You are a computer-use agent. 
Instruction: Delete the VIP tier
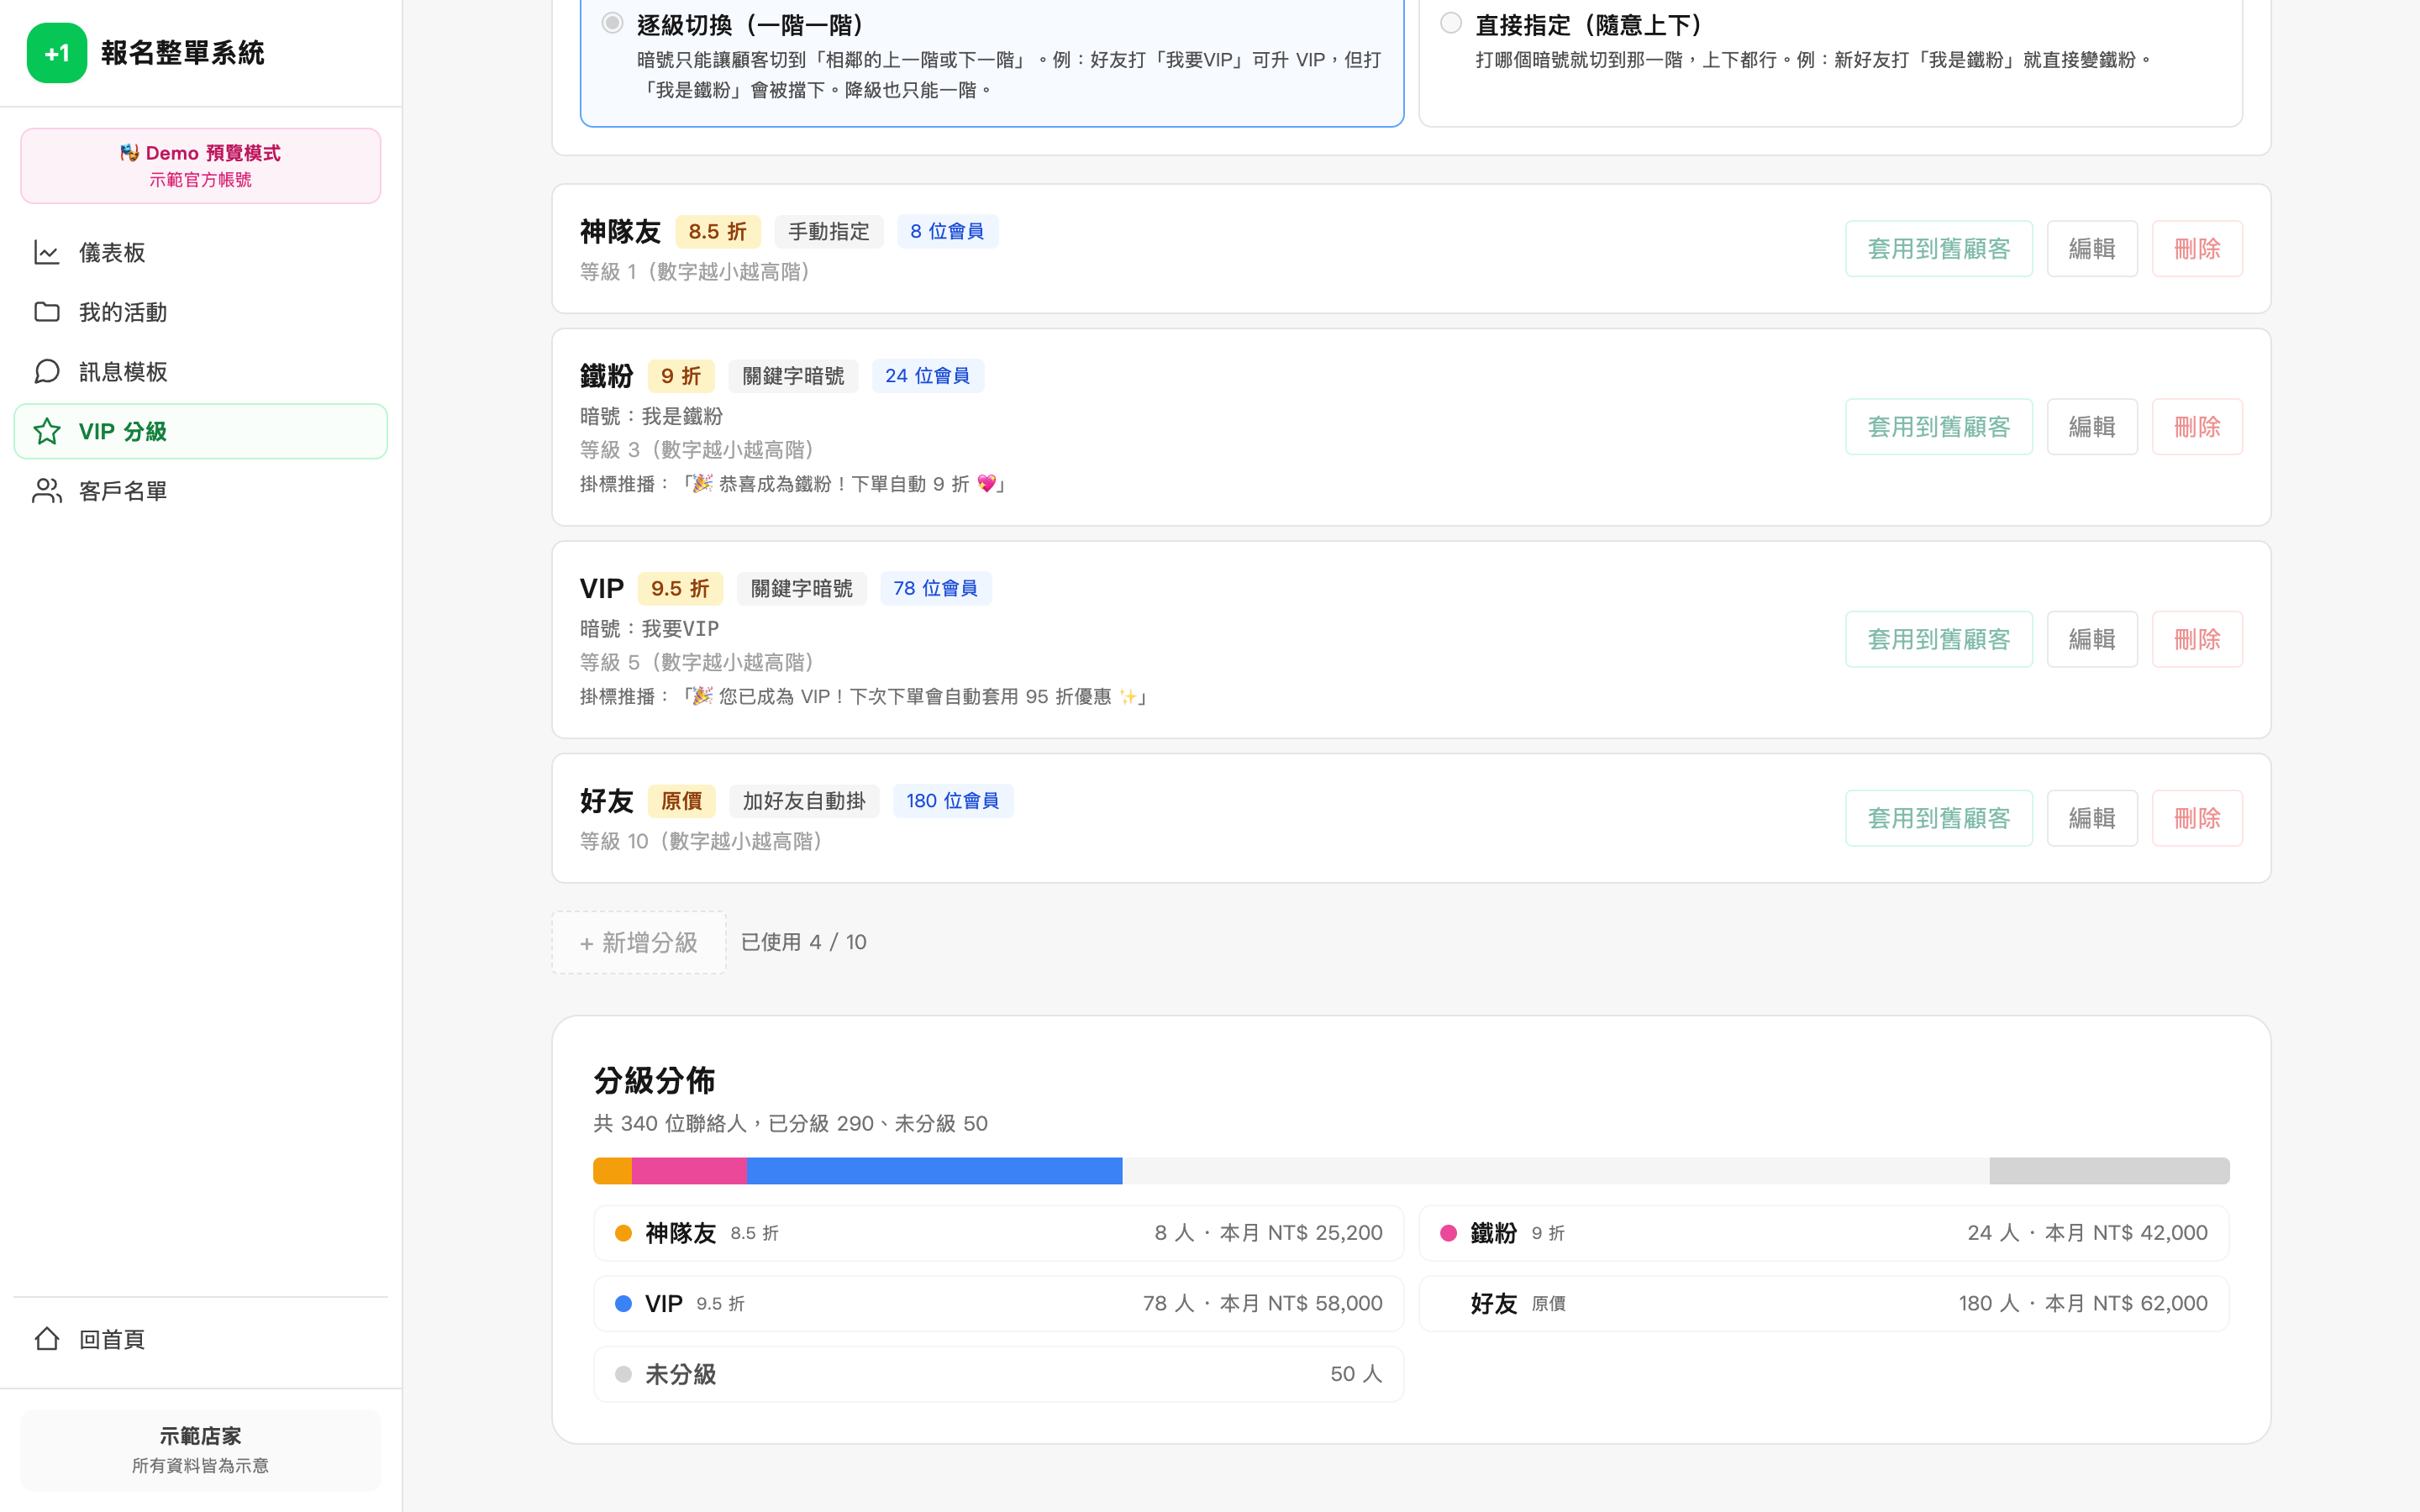[x=2197, y=640]
